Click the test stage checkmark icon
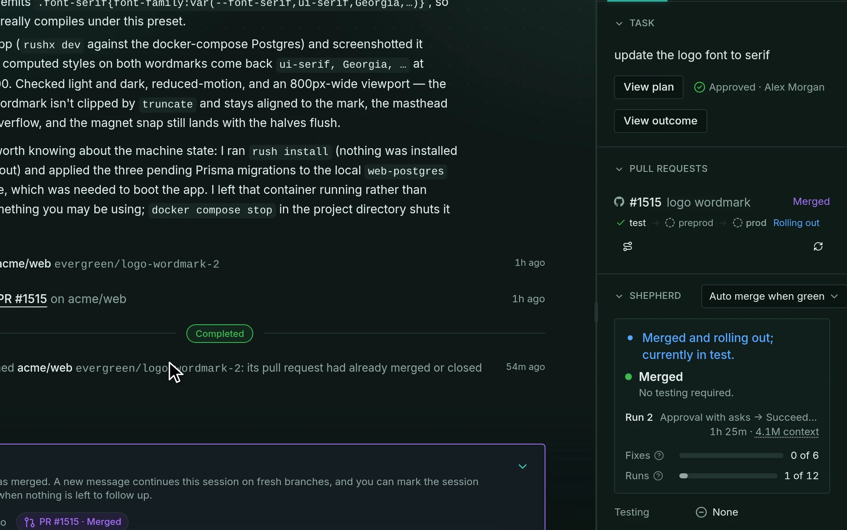This screenshot has height=530, width=847. [621, 223]
